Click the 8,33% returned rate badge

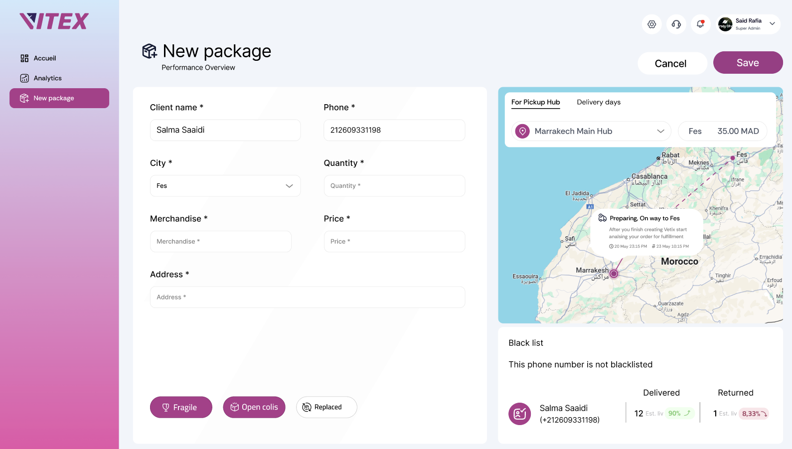pyautogui.click(x=754, y=414)
